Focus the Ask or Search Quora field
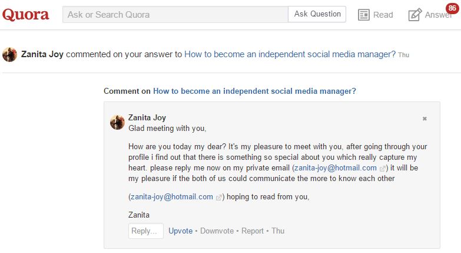This screenshot has height=253, width=461. pyautogui.click(x=175, y=14)
